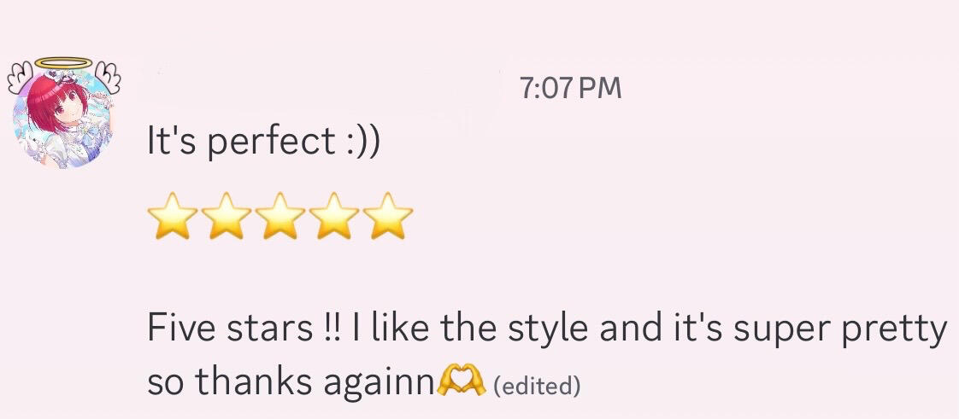Click the 7:07 PM timestamp
959x419 pixels.
pos(570,88)
